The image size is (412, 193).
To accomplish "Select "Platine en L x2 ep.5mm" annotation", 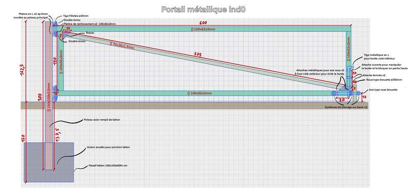I will 33,14.
